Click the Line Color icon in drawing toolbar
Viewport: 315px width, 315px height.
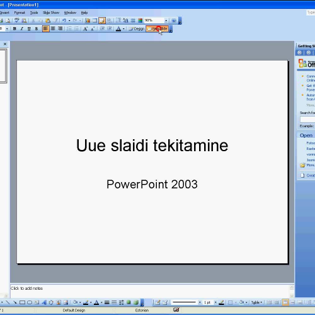click(x=86, y=302)
